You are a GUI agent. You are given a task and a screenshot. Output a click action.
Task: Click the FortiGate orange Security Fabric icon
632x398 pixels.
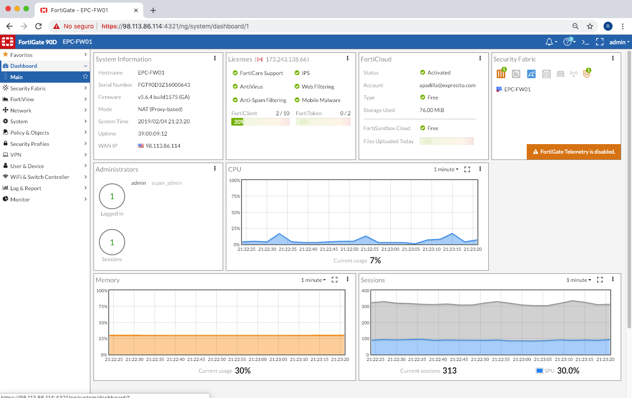pos(501,73)
